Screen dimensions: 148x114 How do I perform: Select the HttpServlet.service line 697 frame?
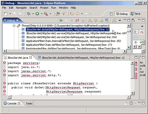click(x=76, y=33)
